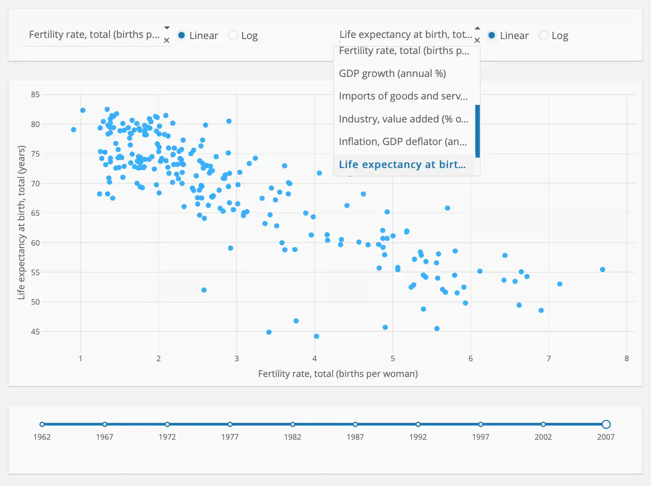The width and height of the screenshot is (651, 486).
Task: Choose Imports of goods and services option
Action: click(x=403, y=96)
